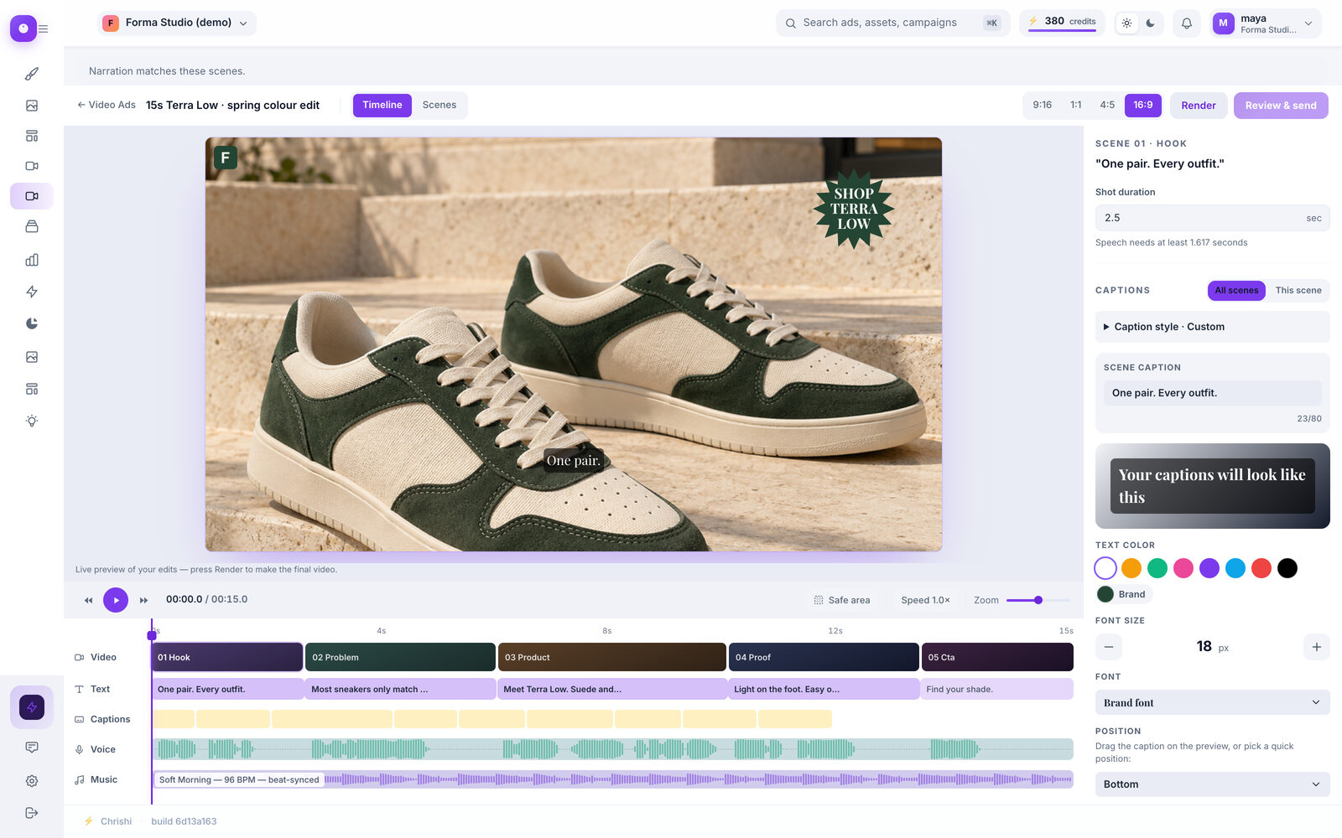Open notifications bell icon

[x=1187, y=23]
